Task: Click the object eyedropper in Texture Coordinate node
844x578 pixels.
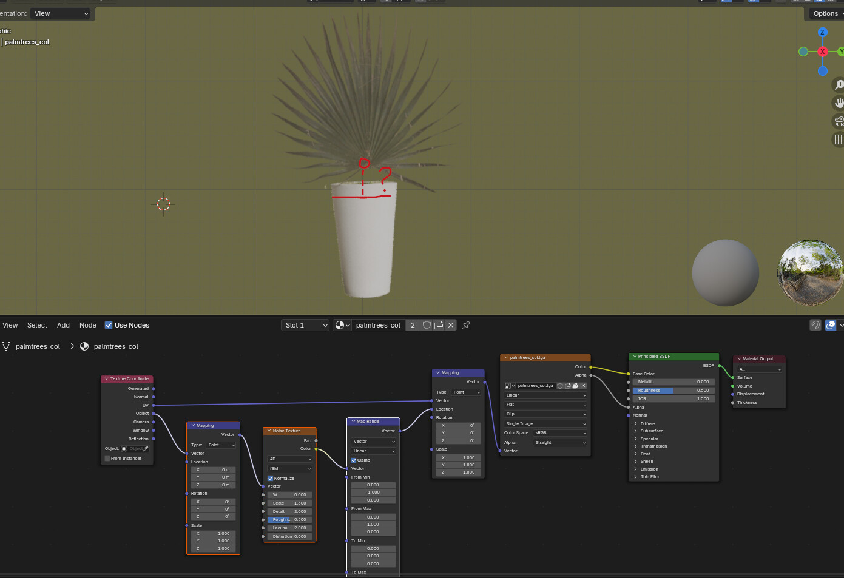Action: tap(146, 449)
